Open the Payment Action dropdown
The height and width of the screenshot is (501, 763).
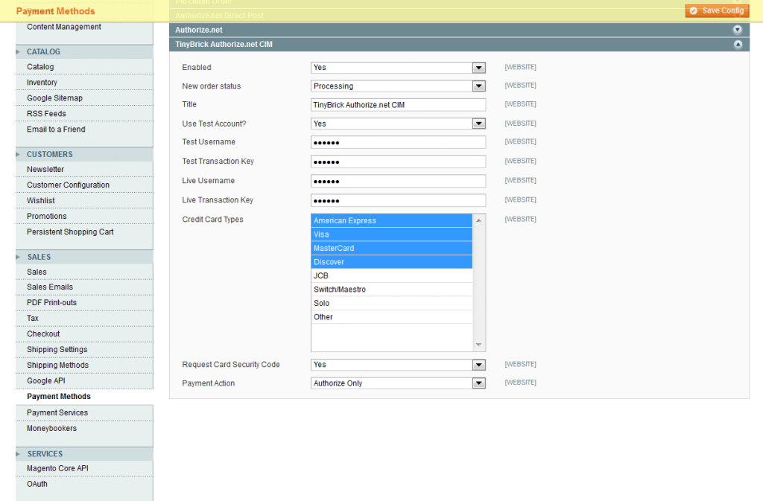(x=397, y=383)
